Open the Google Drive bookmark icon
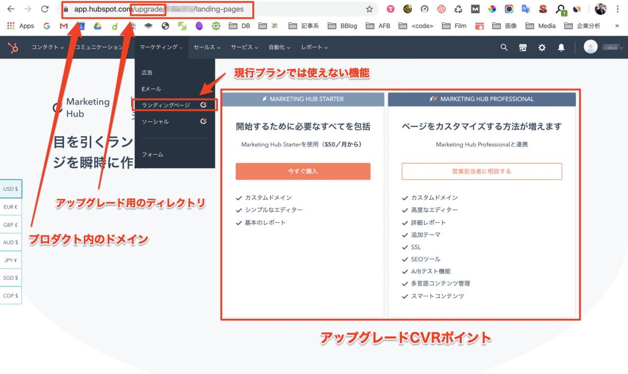Screen dimensions: 628x374 98,26
